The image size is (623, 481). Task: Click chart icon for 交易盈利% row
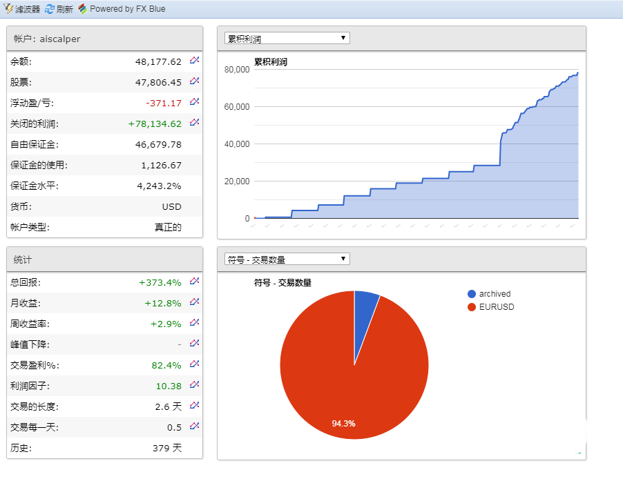click(194, 364)
